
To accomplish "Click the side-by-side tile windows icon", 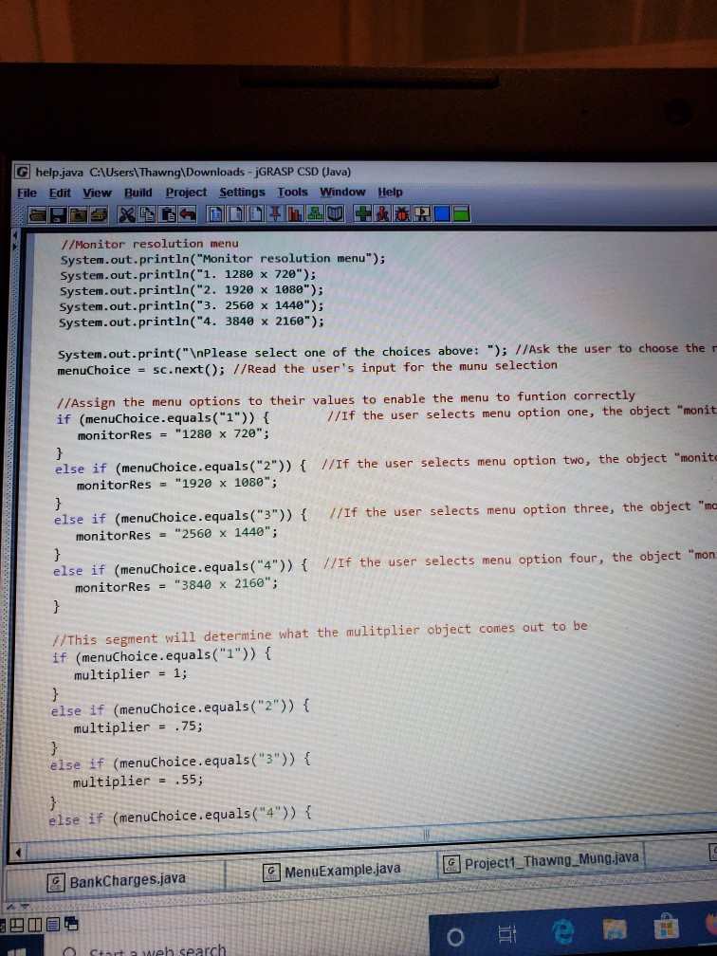I will point(35,925).
